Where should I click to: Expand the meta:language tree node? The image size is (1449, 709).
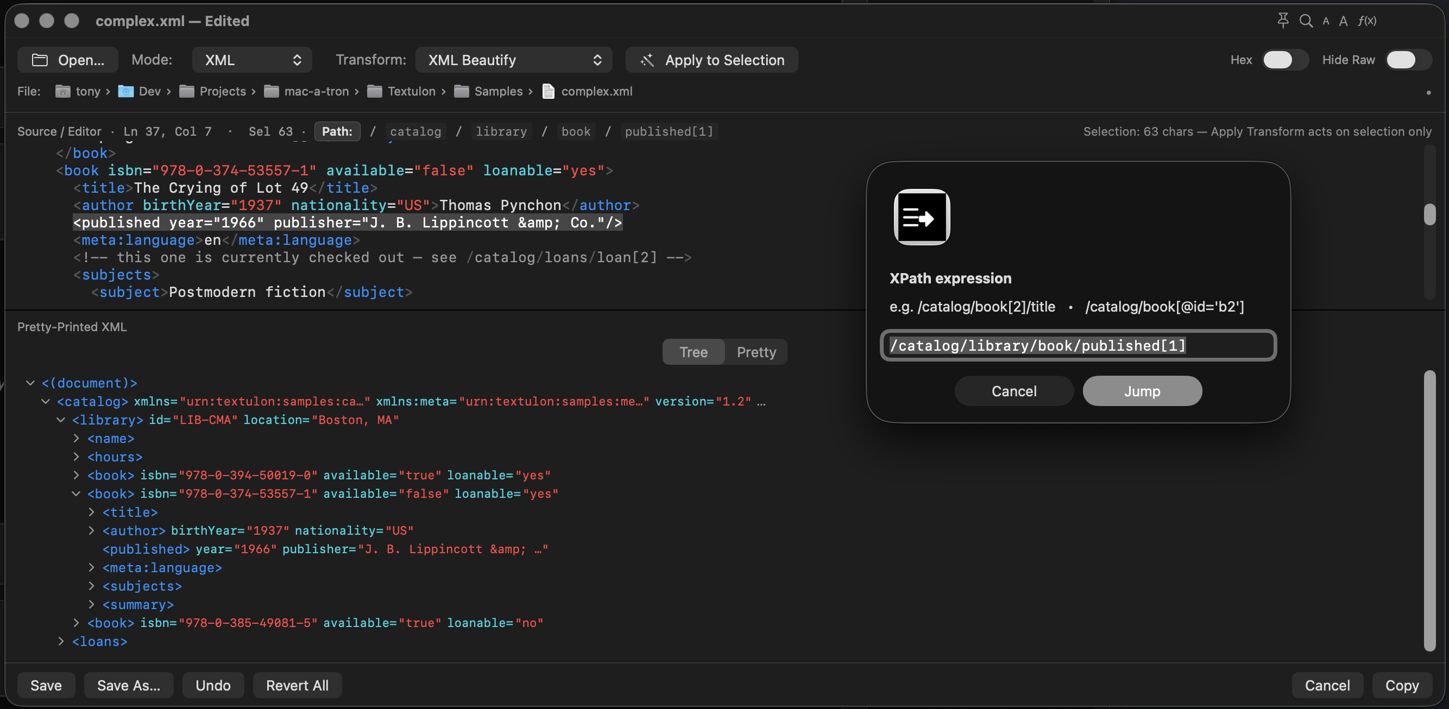[91, 568]
